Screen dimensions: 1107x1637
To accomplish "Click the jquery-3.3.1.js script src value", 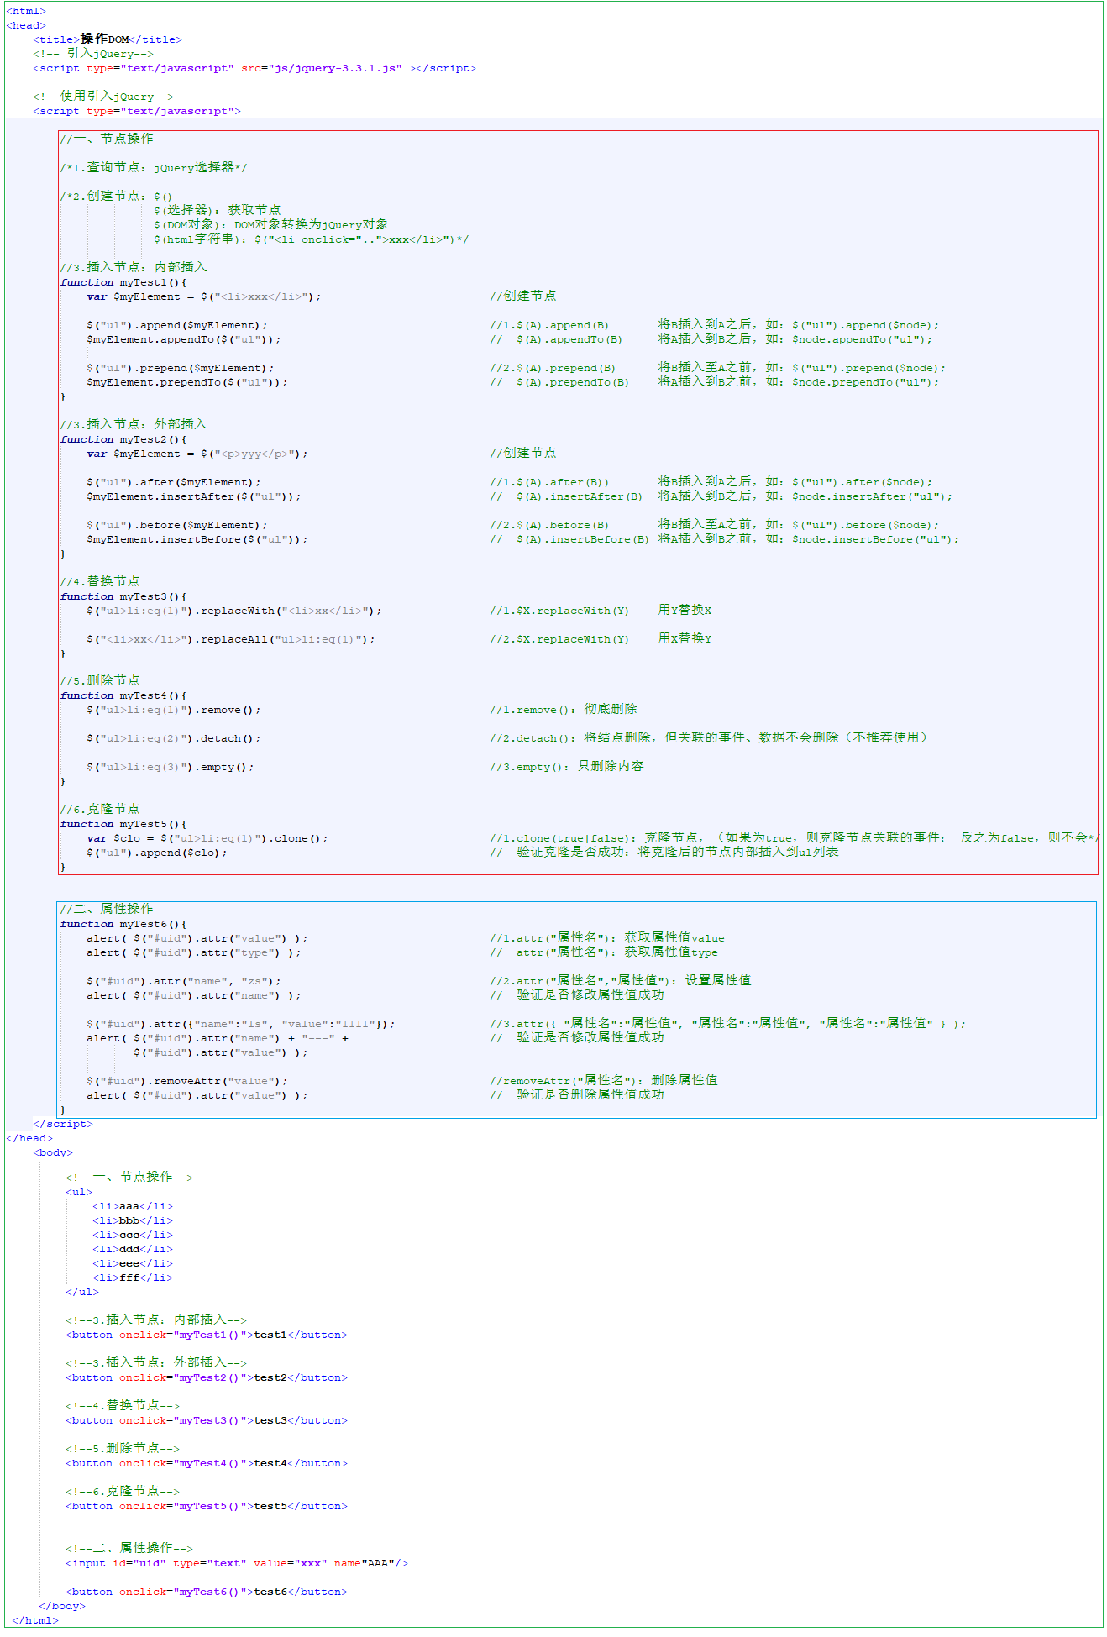I will (x=335, y=68).
